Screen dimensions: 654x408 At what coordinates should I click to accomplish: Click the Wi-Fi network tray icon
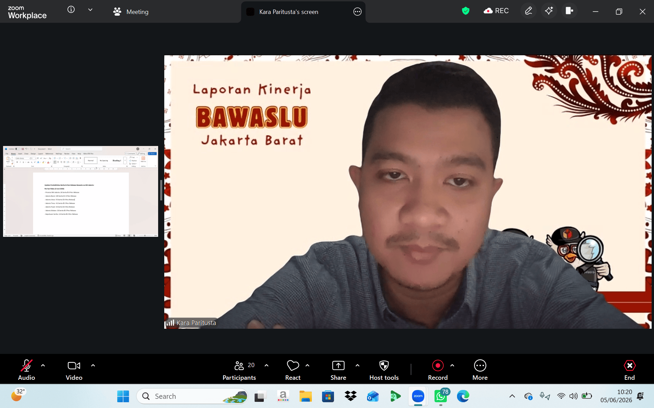[x=561, y=396]
